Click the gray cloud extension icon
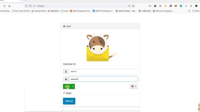The height and width of the screenshot is (112, 200). [186, 6]
